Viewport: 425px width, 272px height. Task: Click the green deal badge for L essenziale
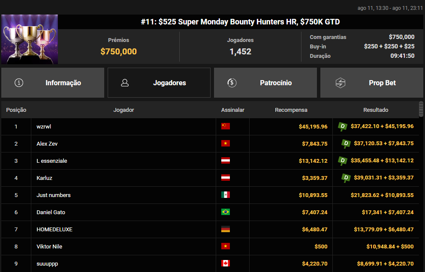pyautogui.click(x=343, y=161)
